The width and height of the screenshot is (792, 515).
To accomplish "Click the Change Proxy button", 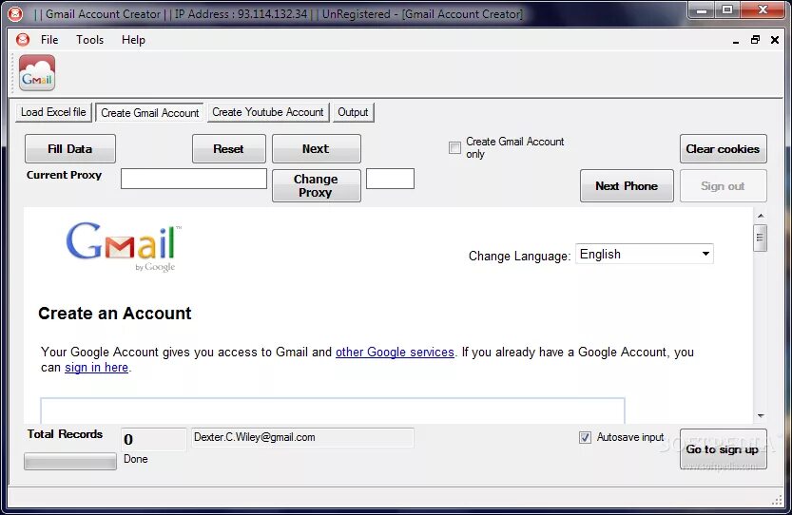I will coord(317,186).
